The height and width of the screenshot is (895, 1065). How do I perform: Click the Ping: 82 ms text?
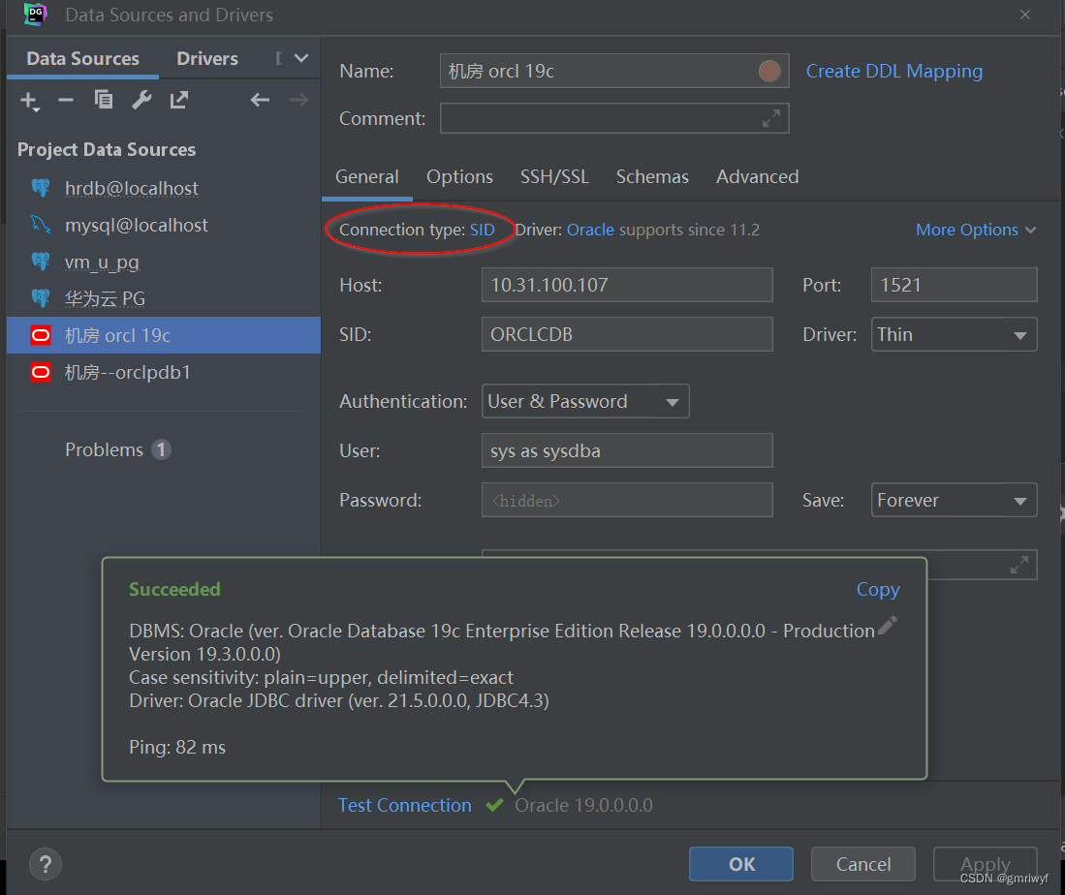177,748
